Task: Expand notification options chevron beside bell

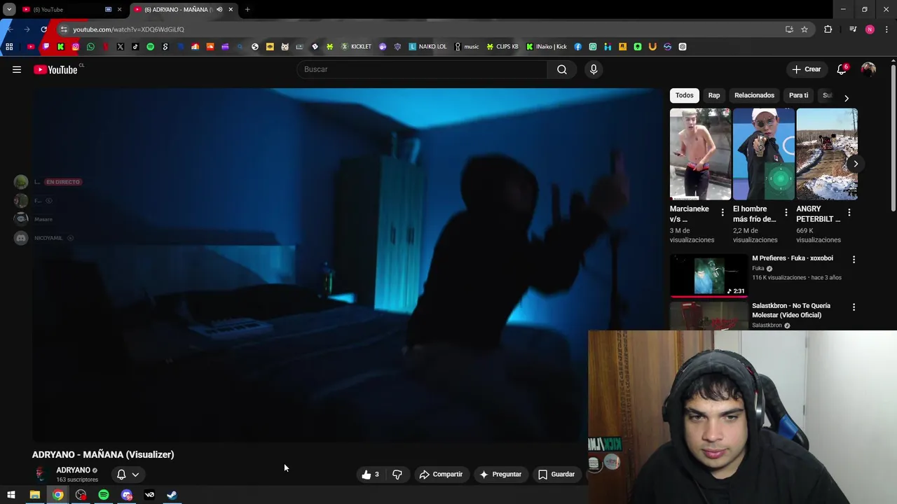Action: 135,475
